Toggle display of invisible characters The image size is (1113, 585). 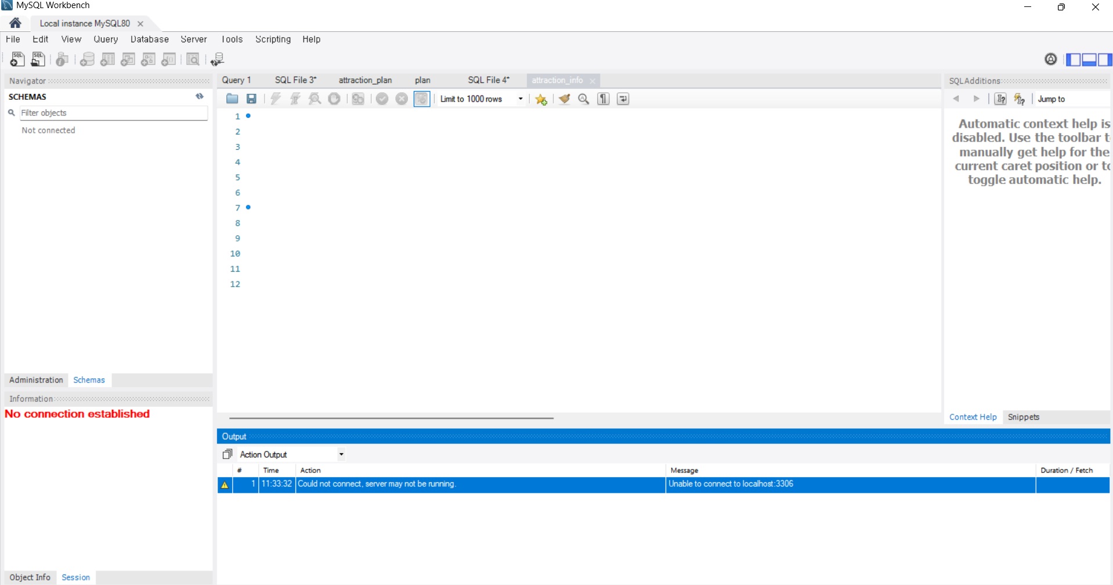pos(604,99)
